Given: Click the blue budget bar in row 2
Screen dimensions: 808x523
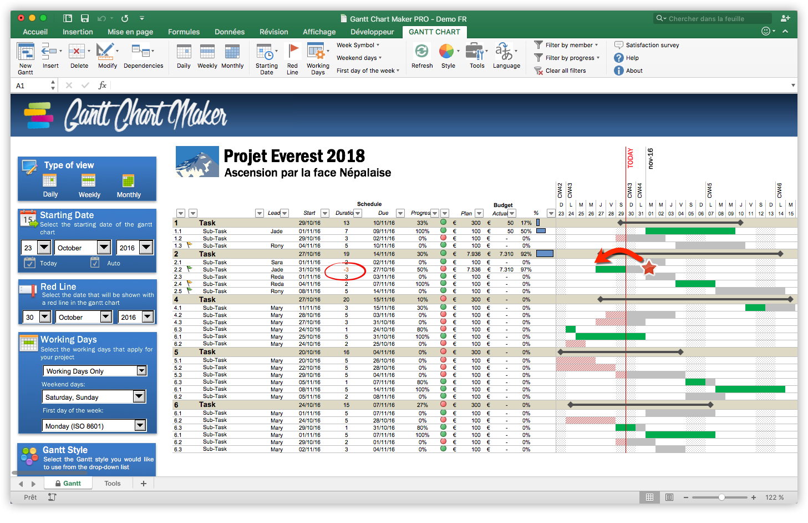Looking at the screenshot, I should coord(545,254).
